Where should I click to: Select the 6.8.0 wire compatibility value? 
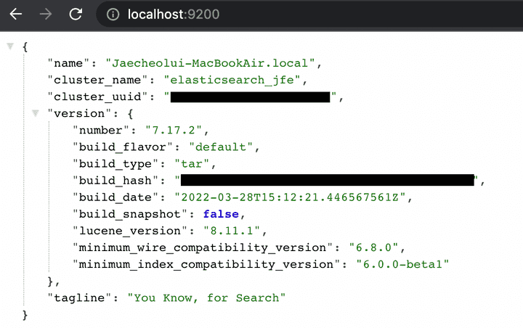373,247
